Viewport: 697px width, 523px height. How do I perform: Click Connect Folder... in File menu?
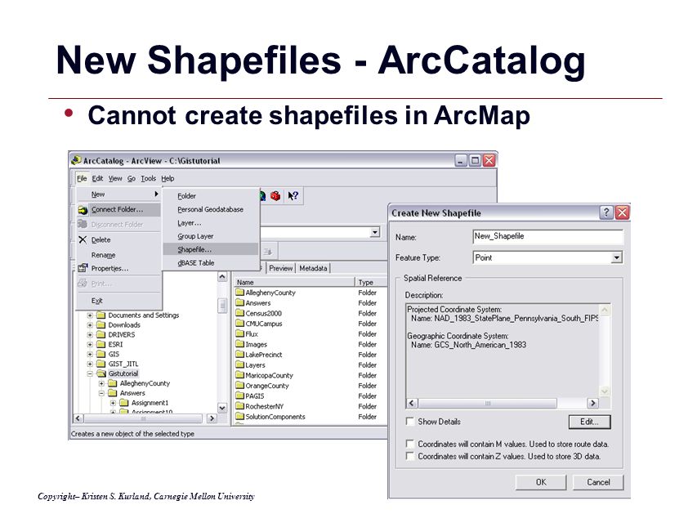pyautogui.click(x=118, y=209)
